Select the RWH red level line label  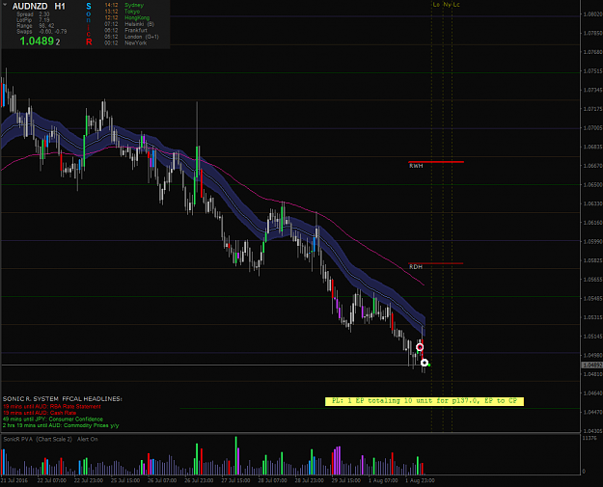click(x=416, y=166)
